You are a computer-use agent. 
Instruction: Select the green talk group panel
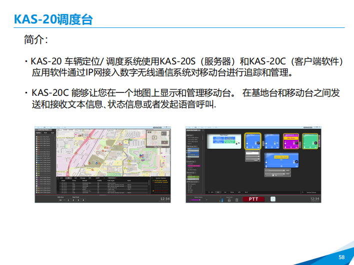point(310,141)
